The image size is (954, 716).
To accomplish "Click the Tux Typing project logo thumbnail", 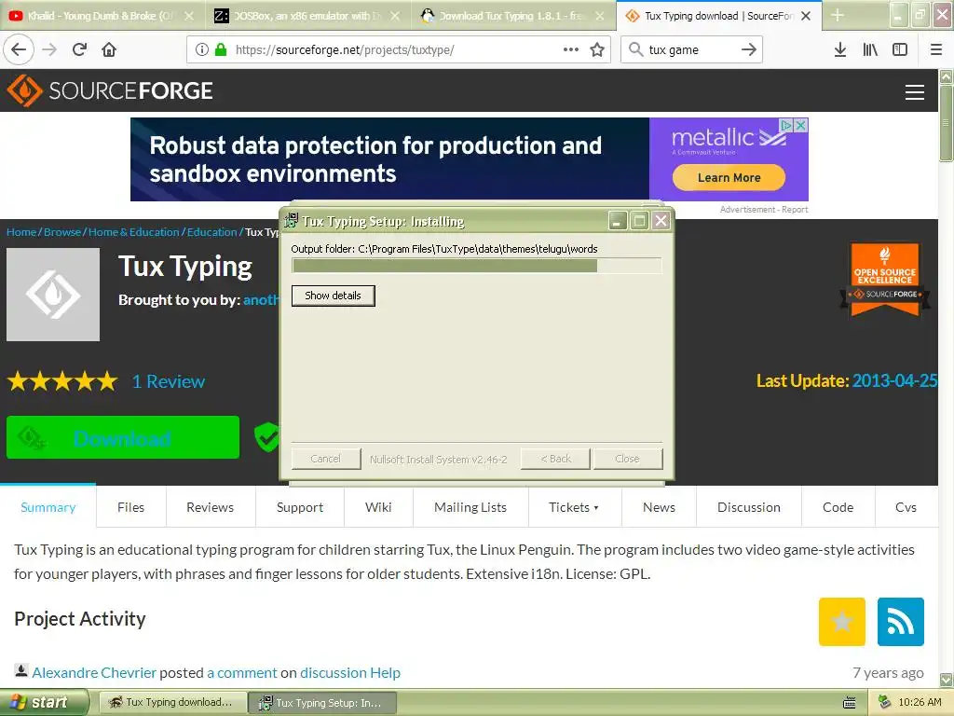I will [x=53, y=294].
